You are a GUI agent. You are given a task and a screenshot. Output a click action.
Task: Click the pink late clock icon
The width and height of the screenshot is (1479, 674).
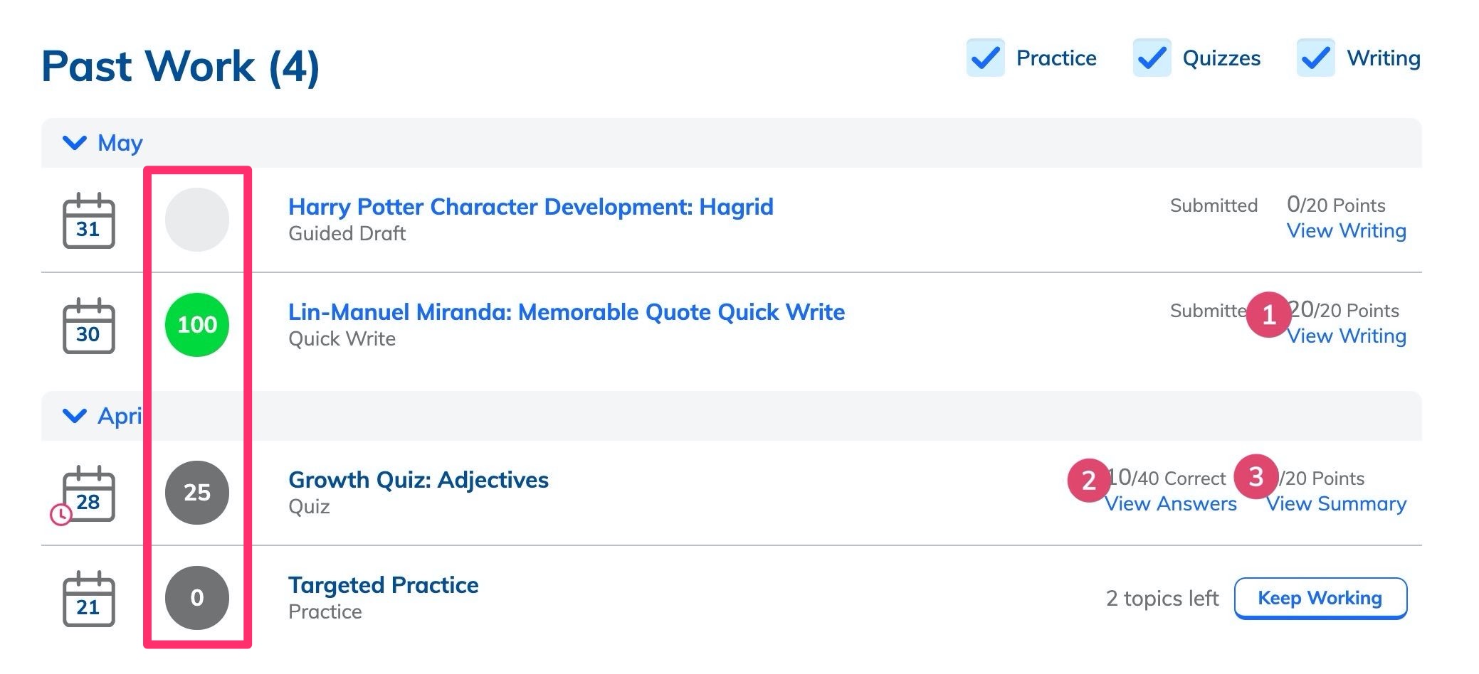61,514
